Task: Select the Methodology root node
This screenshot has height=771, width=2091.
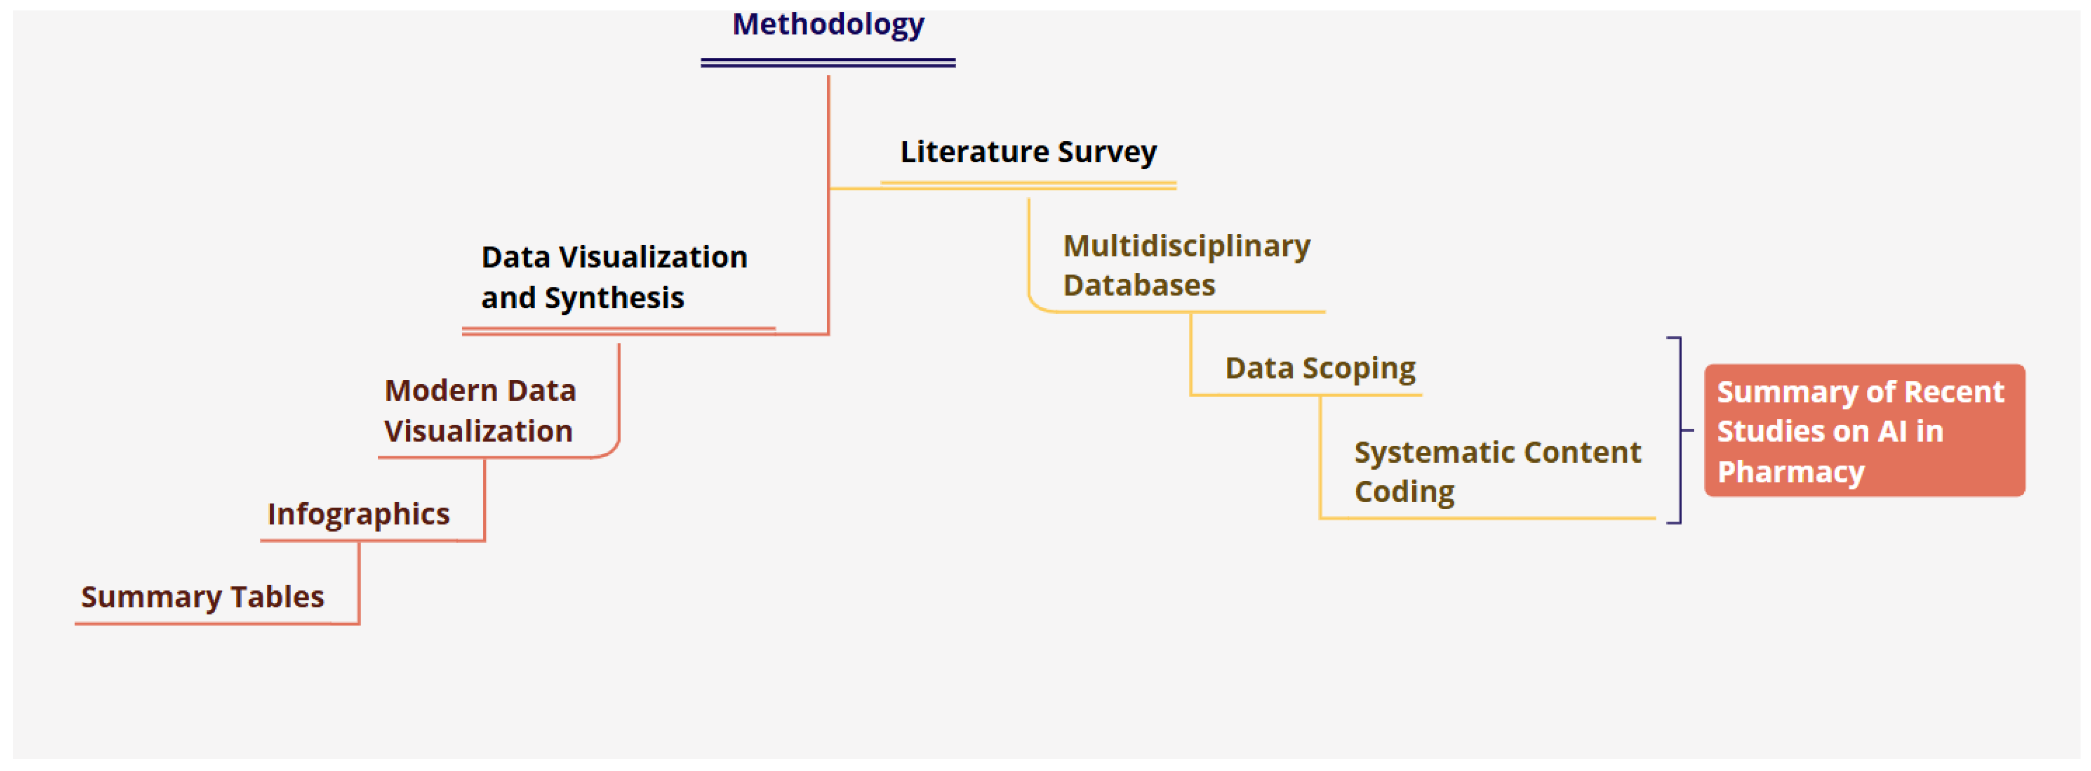Action: pyautogui.click(x=828, y=24)
